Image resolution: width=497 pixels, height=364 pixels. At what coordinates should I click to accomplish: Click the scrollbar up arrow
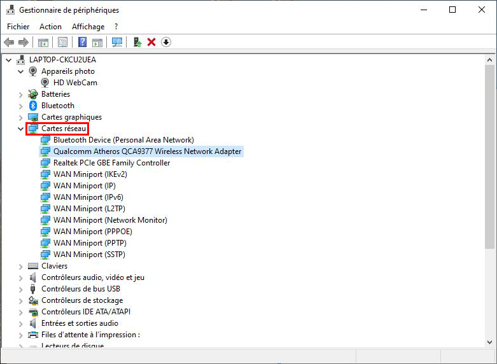(490, 60)
